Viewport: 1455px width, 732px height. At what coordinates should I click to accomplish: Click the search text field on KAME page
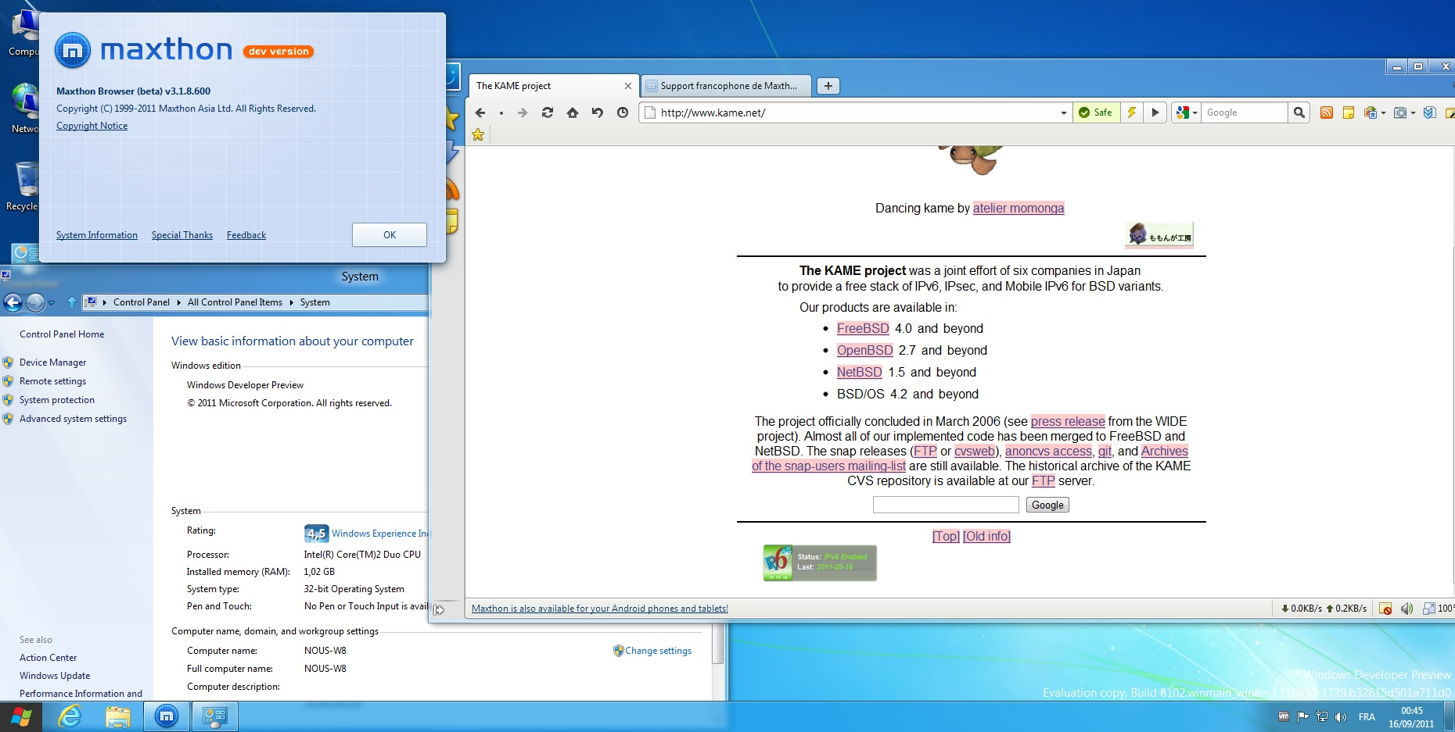coord(946,505)
